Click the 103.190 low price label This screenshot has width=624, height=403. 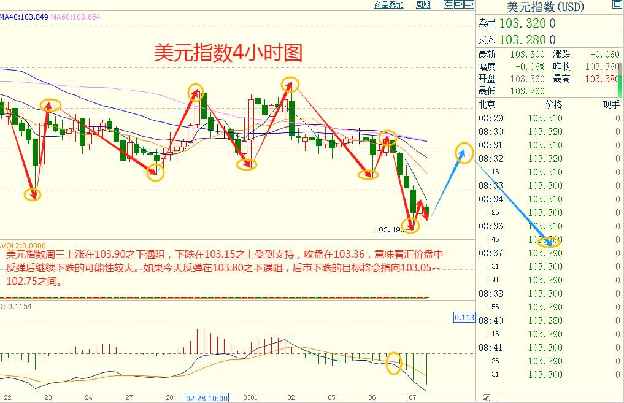coord(389,229)
